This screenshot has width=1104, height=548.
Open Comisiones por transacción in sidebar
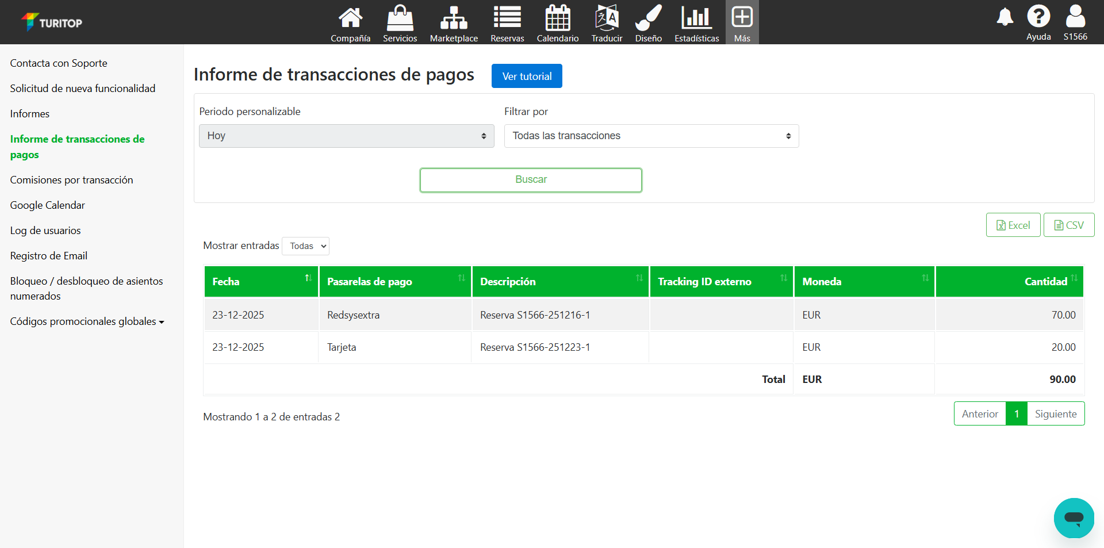pyautogui.click(x=71, y=180)
